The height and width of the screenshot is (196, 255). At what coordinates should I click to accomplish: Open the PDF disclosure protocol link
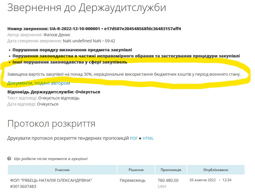[x=133, y=138]
